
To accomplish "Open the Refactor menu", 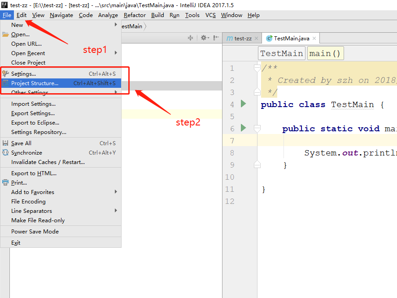I will click(x=135, y=15).
